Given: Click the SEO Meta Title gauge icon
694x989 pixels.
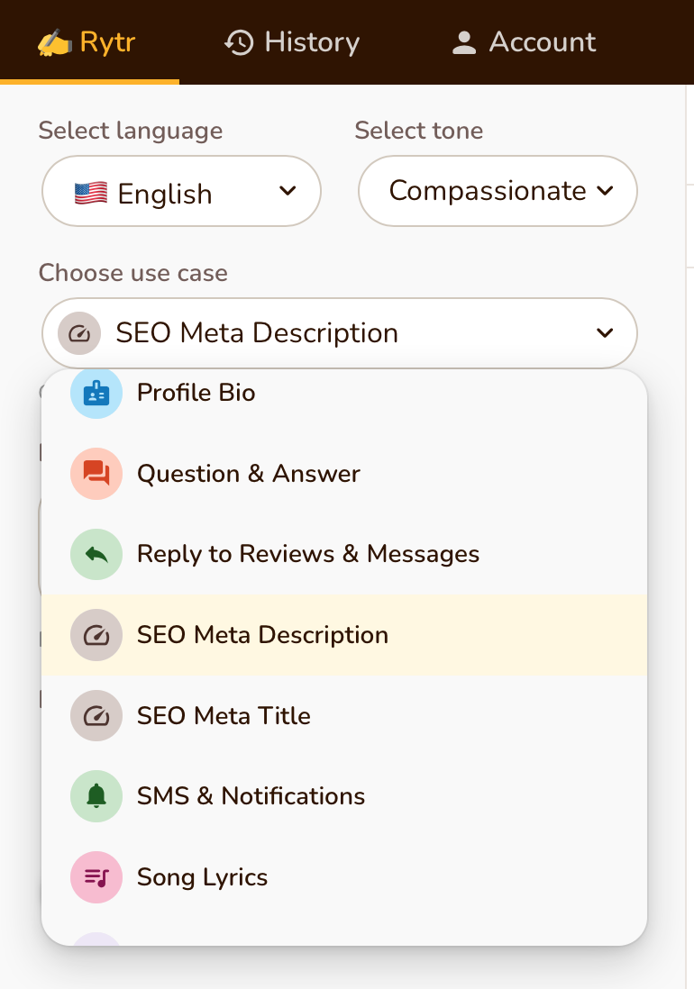Looking at the screenshot, I should coord(96,716).
